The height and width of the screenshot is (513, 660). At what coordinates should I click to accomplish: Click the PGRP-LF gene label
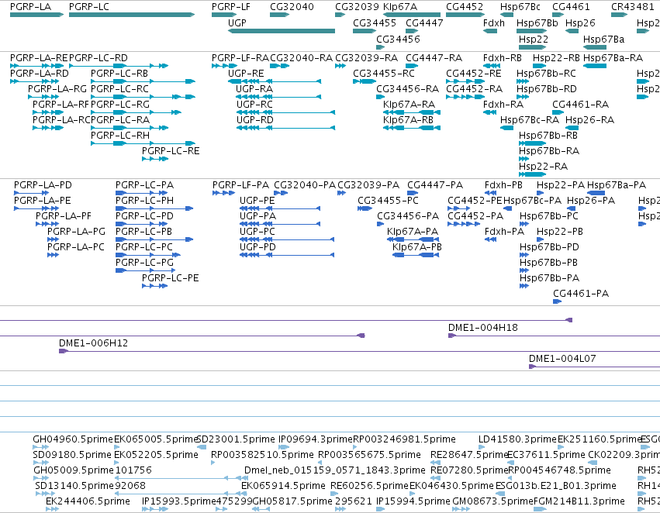pyautogui.click(x=230, y=7)
